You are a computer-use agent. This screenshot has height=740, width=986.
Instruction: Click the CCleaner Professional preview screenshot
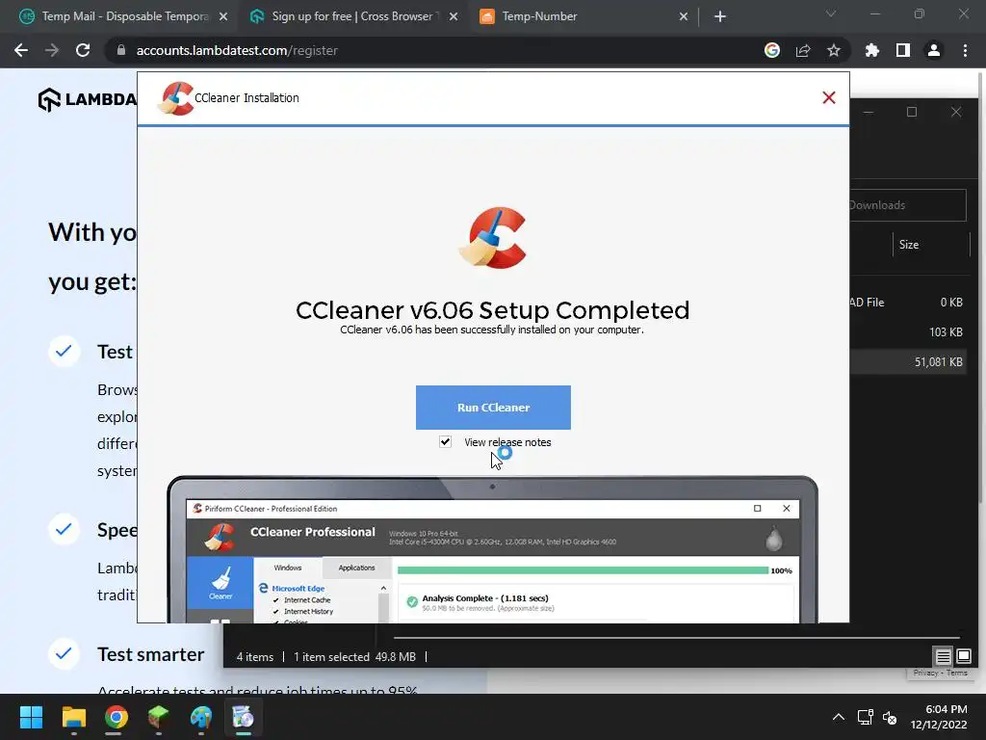click(x=492, y=550)
